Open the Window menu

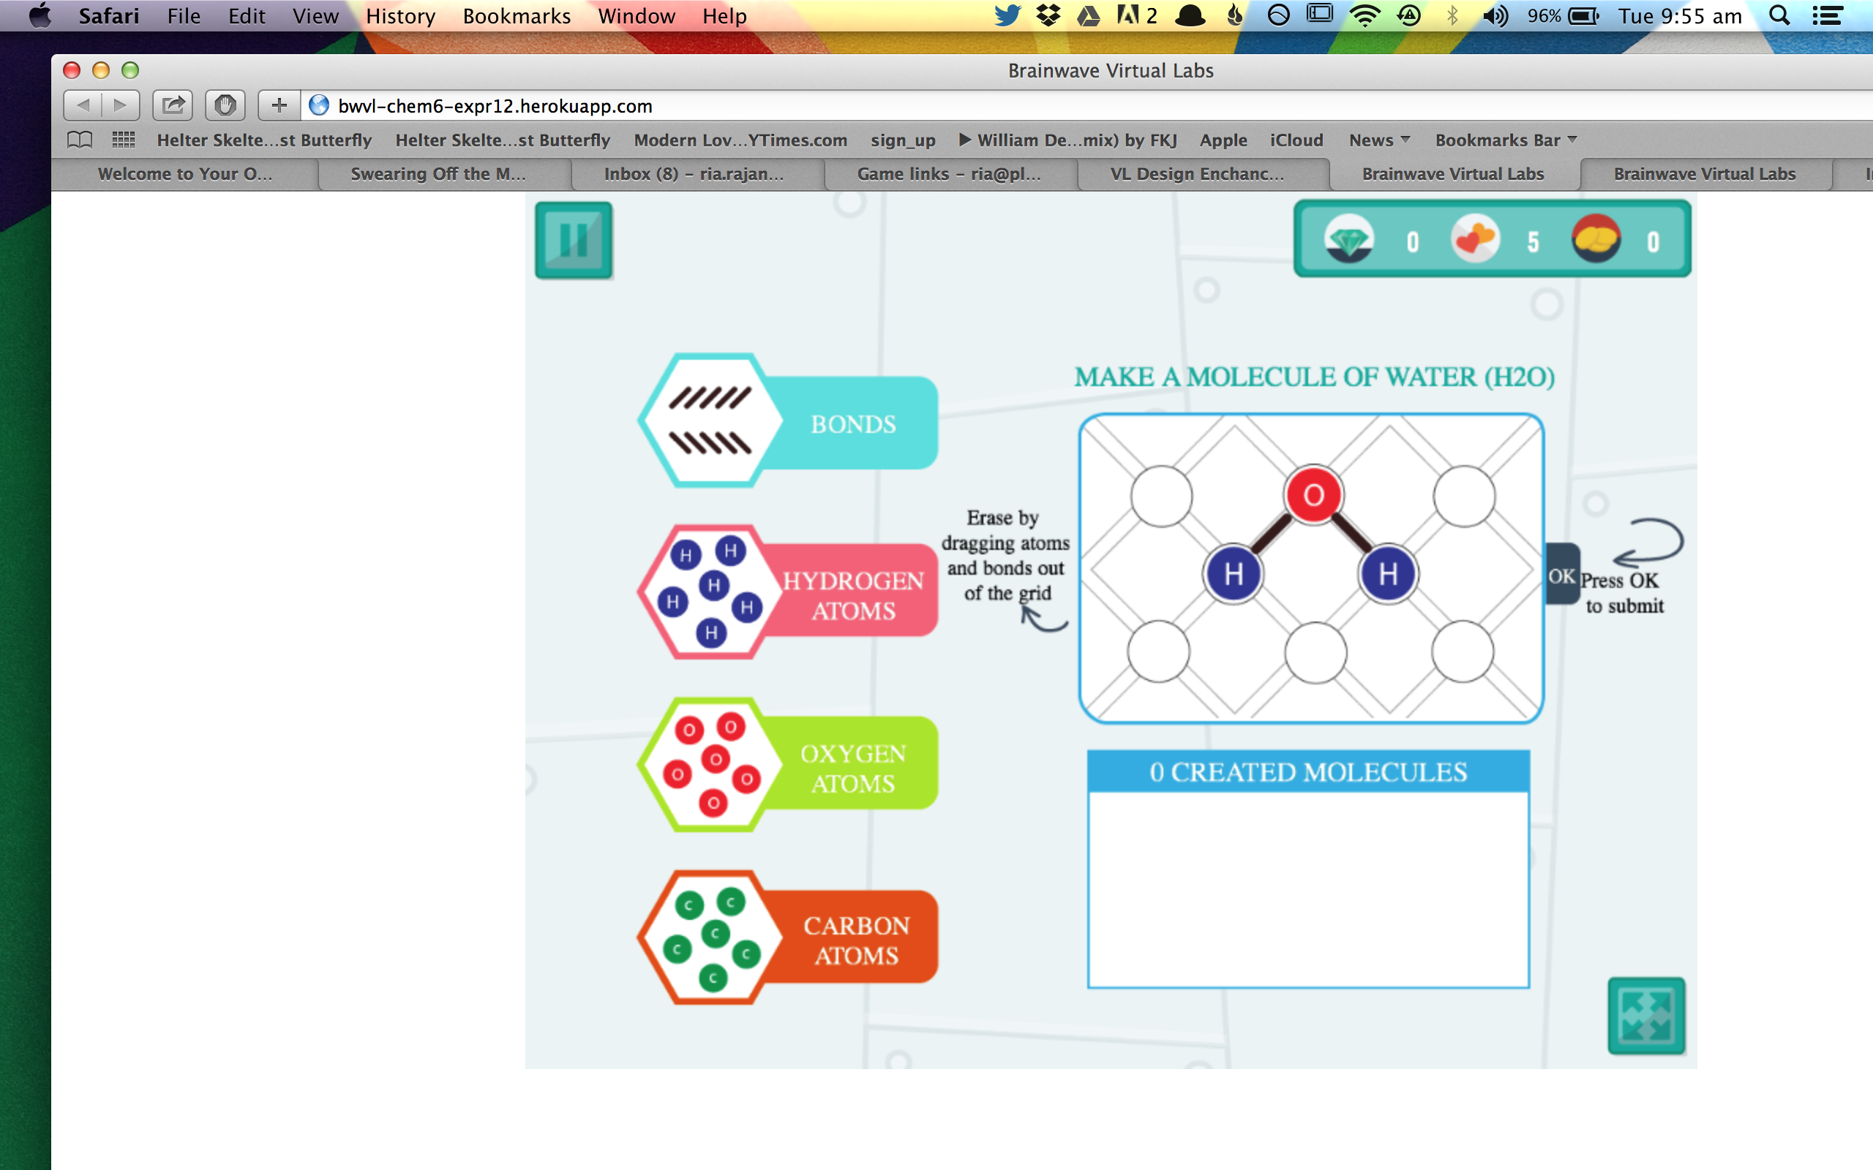(637, 15)
